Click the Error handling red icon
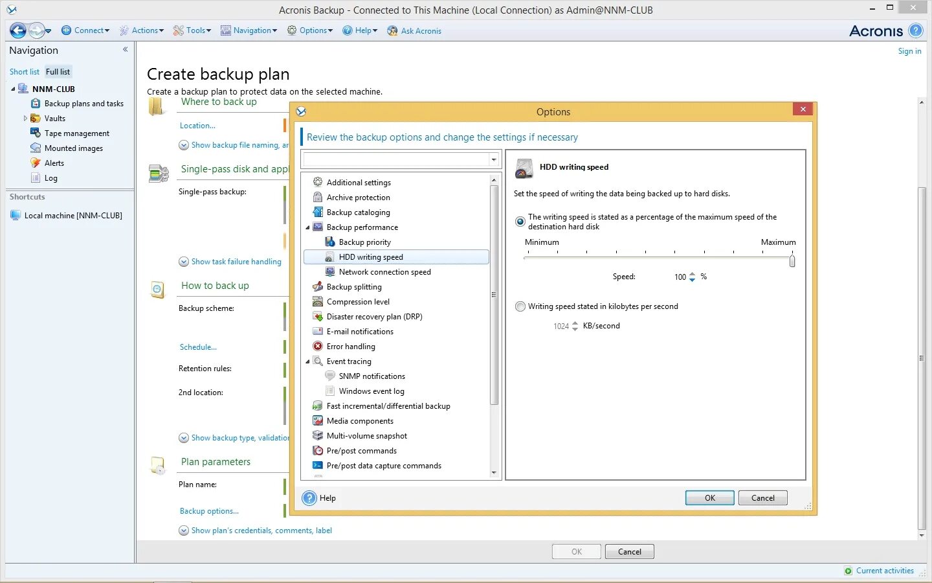 pos(318,346)
